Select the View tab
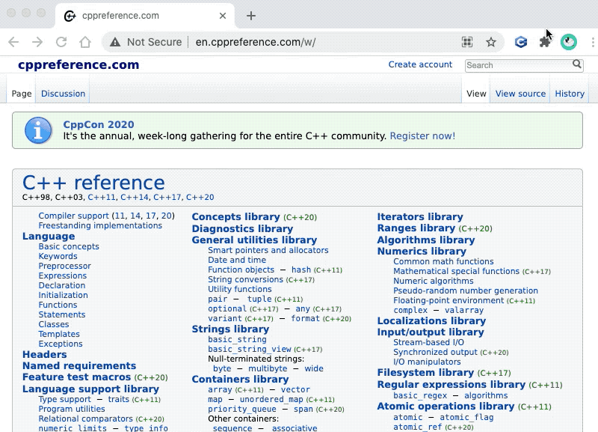This screenshot has height=432, width=598. point(476,94)
